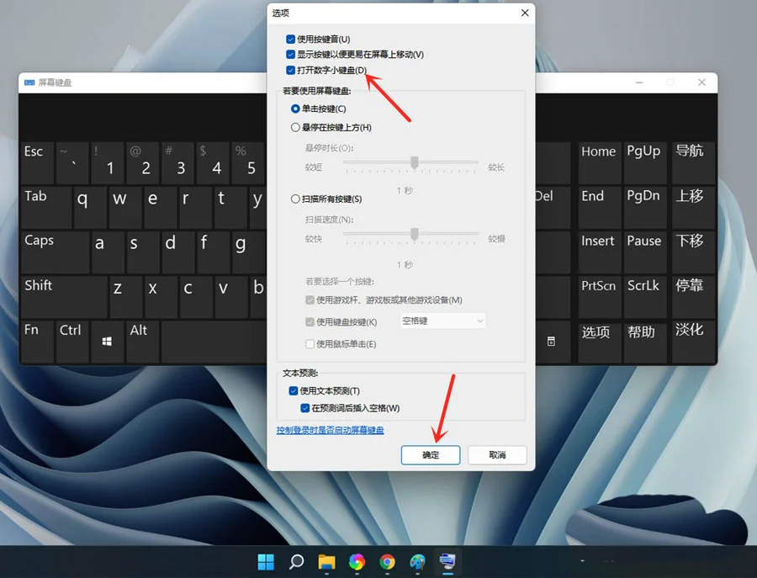Open the taskbar search magnifier
757x578 pixels.
point(296,561)
